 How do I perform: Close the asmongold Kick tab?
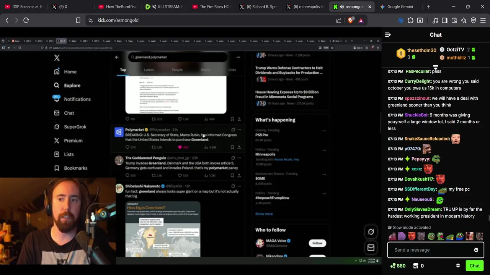pos(369,6)
